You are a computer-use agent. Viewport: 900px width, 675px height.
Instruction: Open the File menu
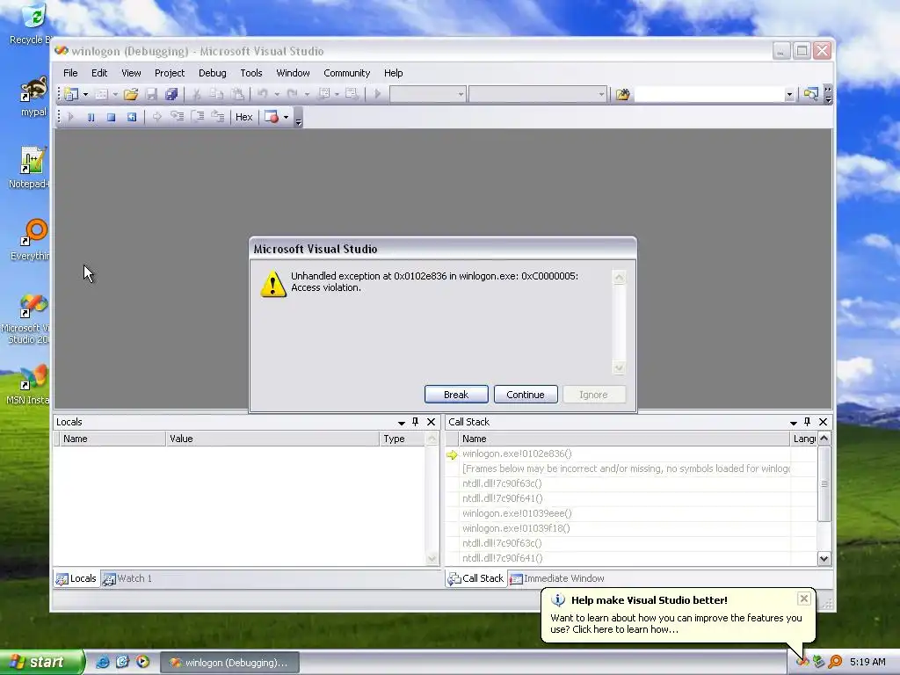70,73
